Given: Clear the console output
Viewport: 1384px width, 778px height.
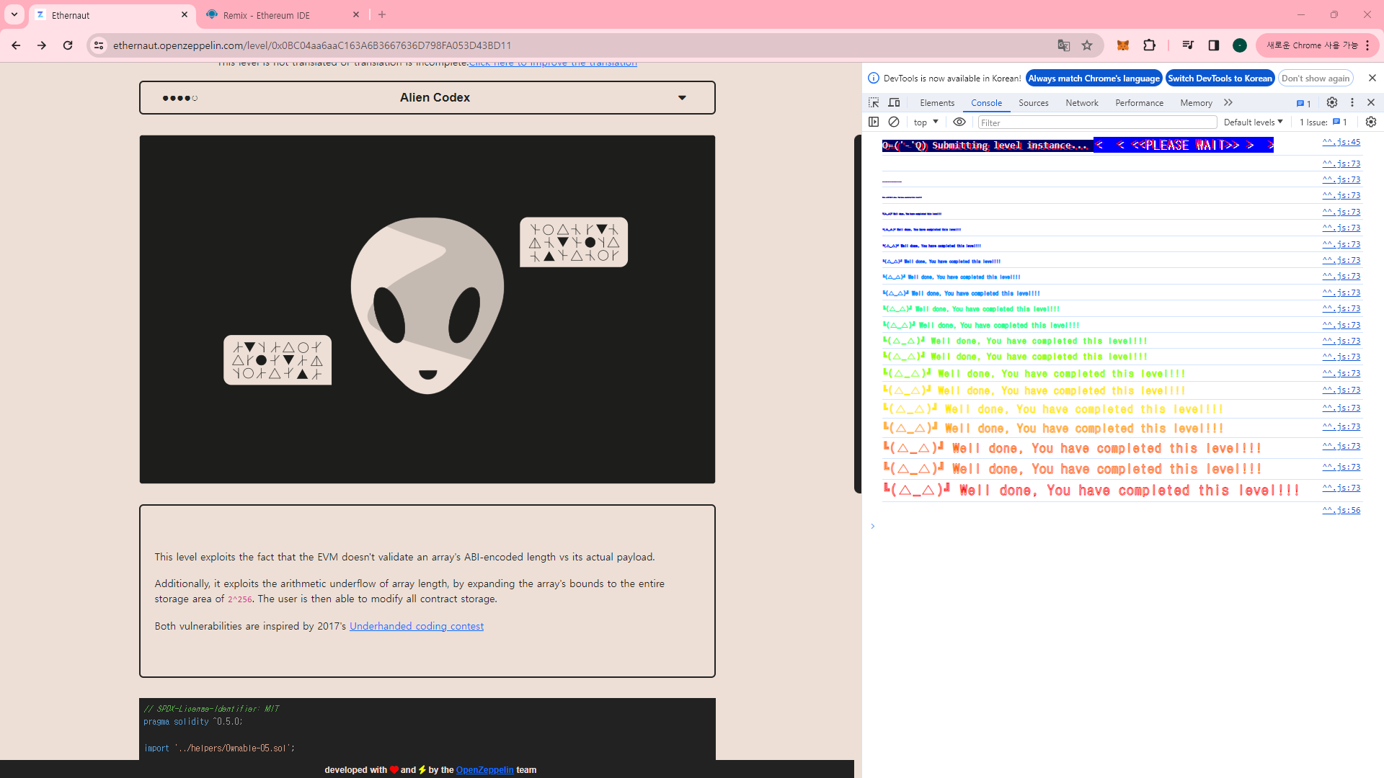Looking at the screenshot, I should [x=894, y=122].
